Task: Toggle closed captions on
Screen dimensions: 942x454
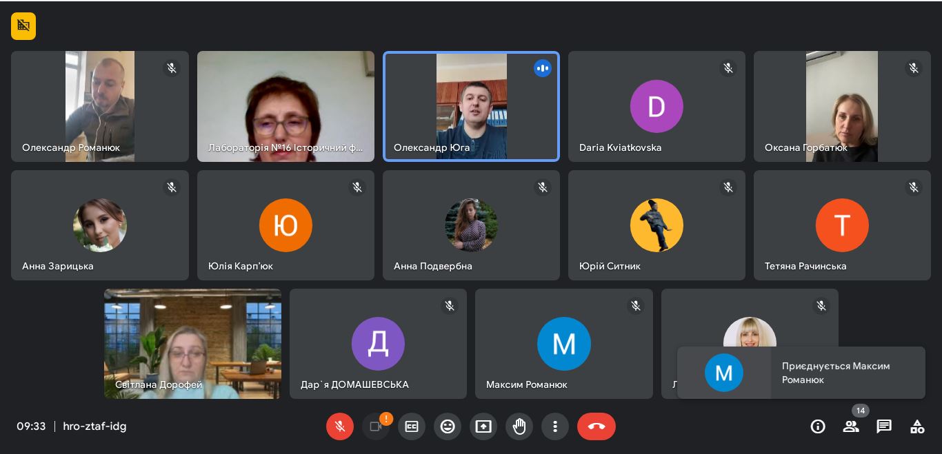Action: pos(412,426)
